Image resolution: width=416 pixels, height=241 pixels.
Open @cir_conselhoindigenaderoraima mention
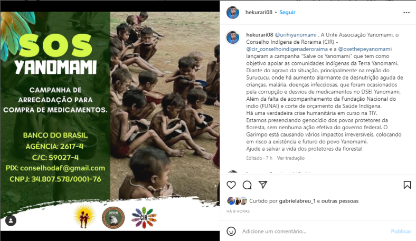pyautogui.click(x=287, y=49)
